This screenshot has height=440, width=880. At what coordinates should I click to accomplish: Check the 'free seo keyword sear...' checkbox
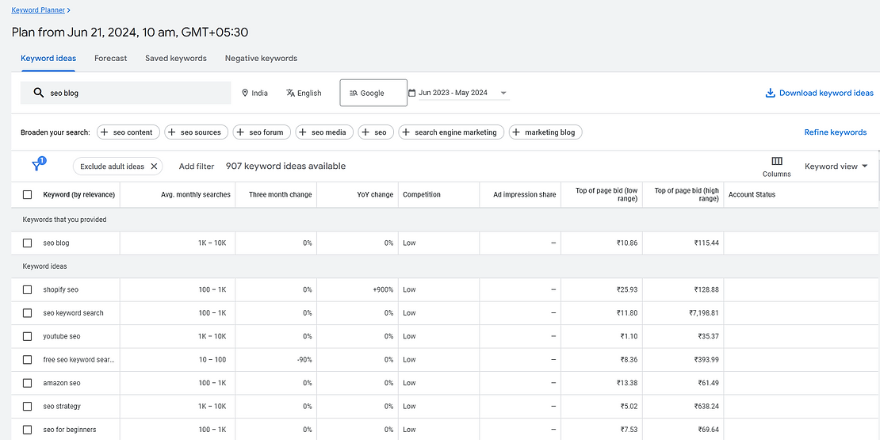point(28,360)
